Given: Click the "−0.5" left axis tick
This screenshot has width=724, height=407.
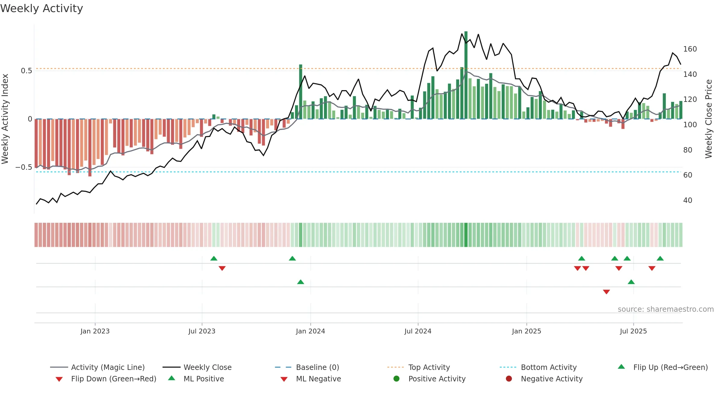Looking at the screenshot, I should [x=24, y=167].
